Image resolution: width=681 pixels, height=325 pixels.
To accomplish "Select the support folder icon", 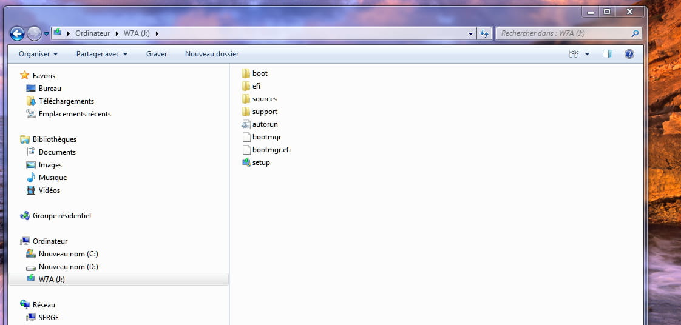I will (246, 112).
